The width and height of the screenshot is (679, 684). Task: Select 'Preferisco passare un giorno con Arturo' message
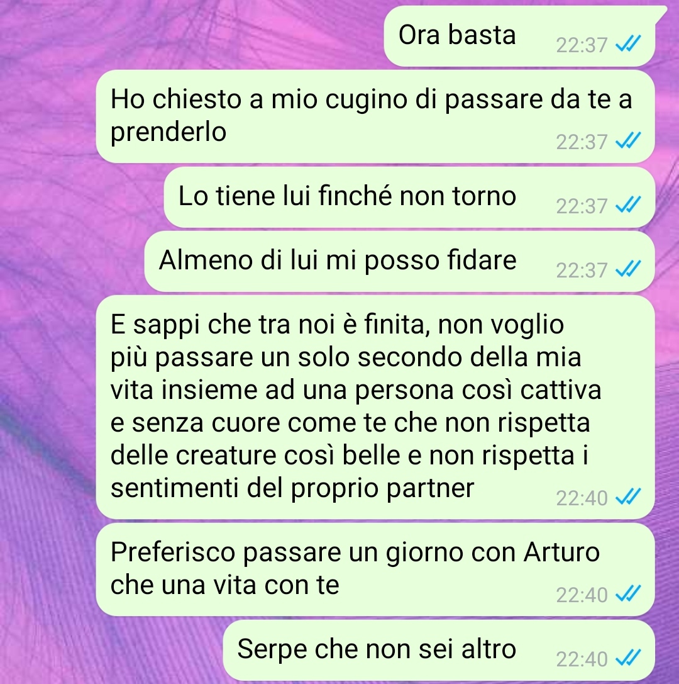375,569
